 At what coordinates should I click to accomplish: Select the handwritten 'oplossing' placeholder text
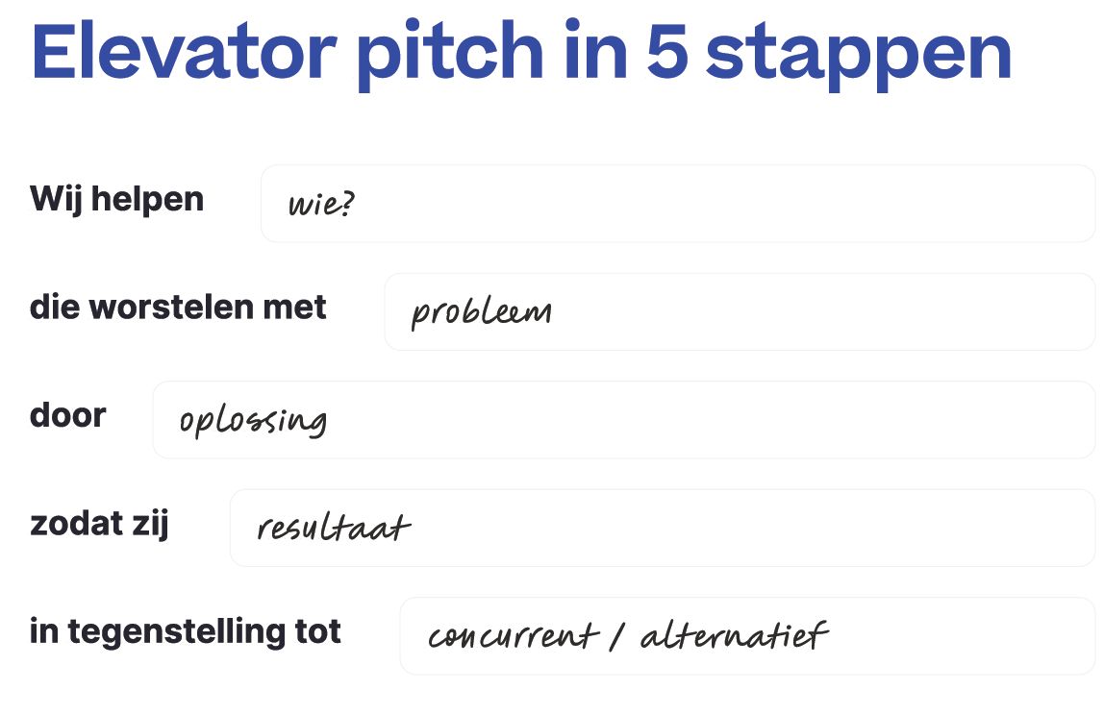click(x=254, y=421)
